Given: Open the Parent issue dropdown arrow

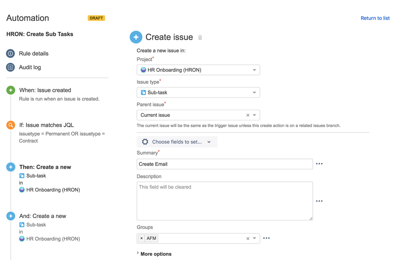Looking at the screenshot, I should coord(254,115).
